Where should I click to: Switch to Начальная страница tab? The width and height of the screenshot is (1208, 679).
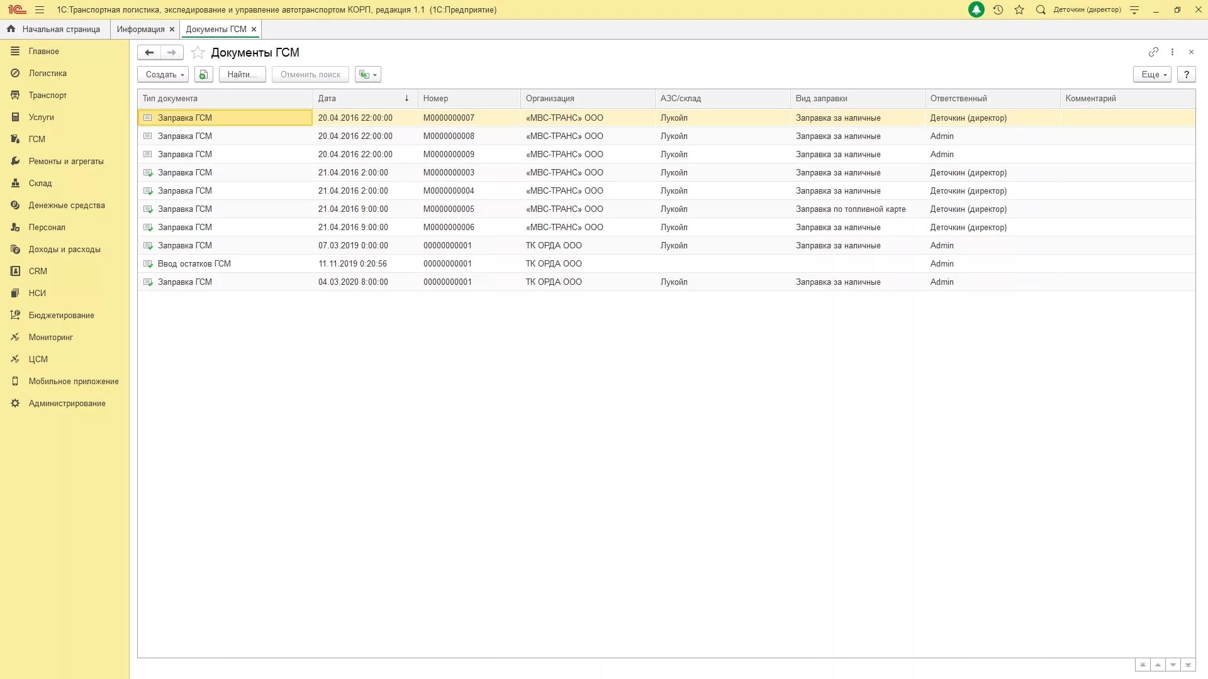55,29
